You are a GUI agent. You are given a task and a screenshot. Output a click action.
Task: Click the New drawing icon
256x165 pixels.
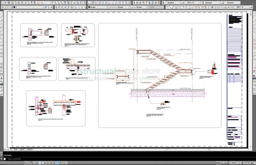click(x=2, y=3)
